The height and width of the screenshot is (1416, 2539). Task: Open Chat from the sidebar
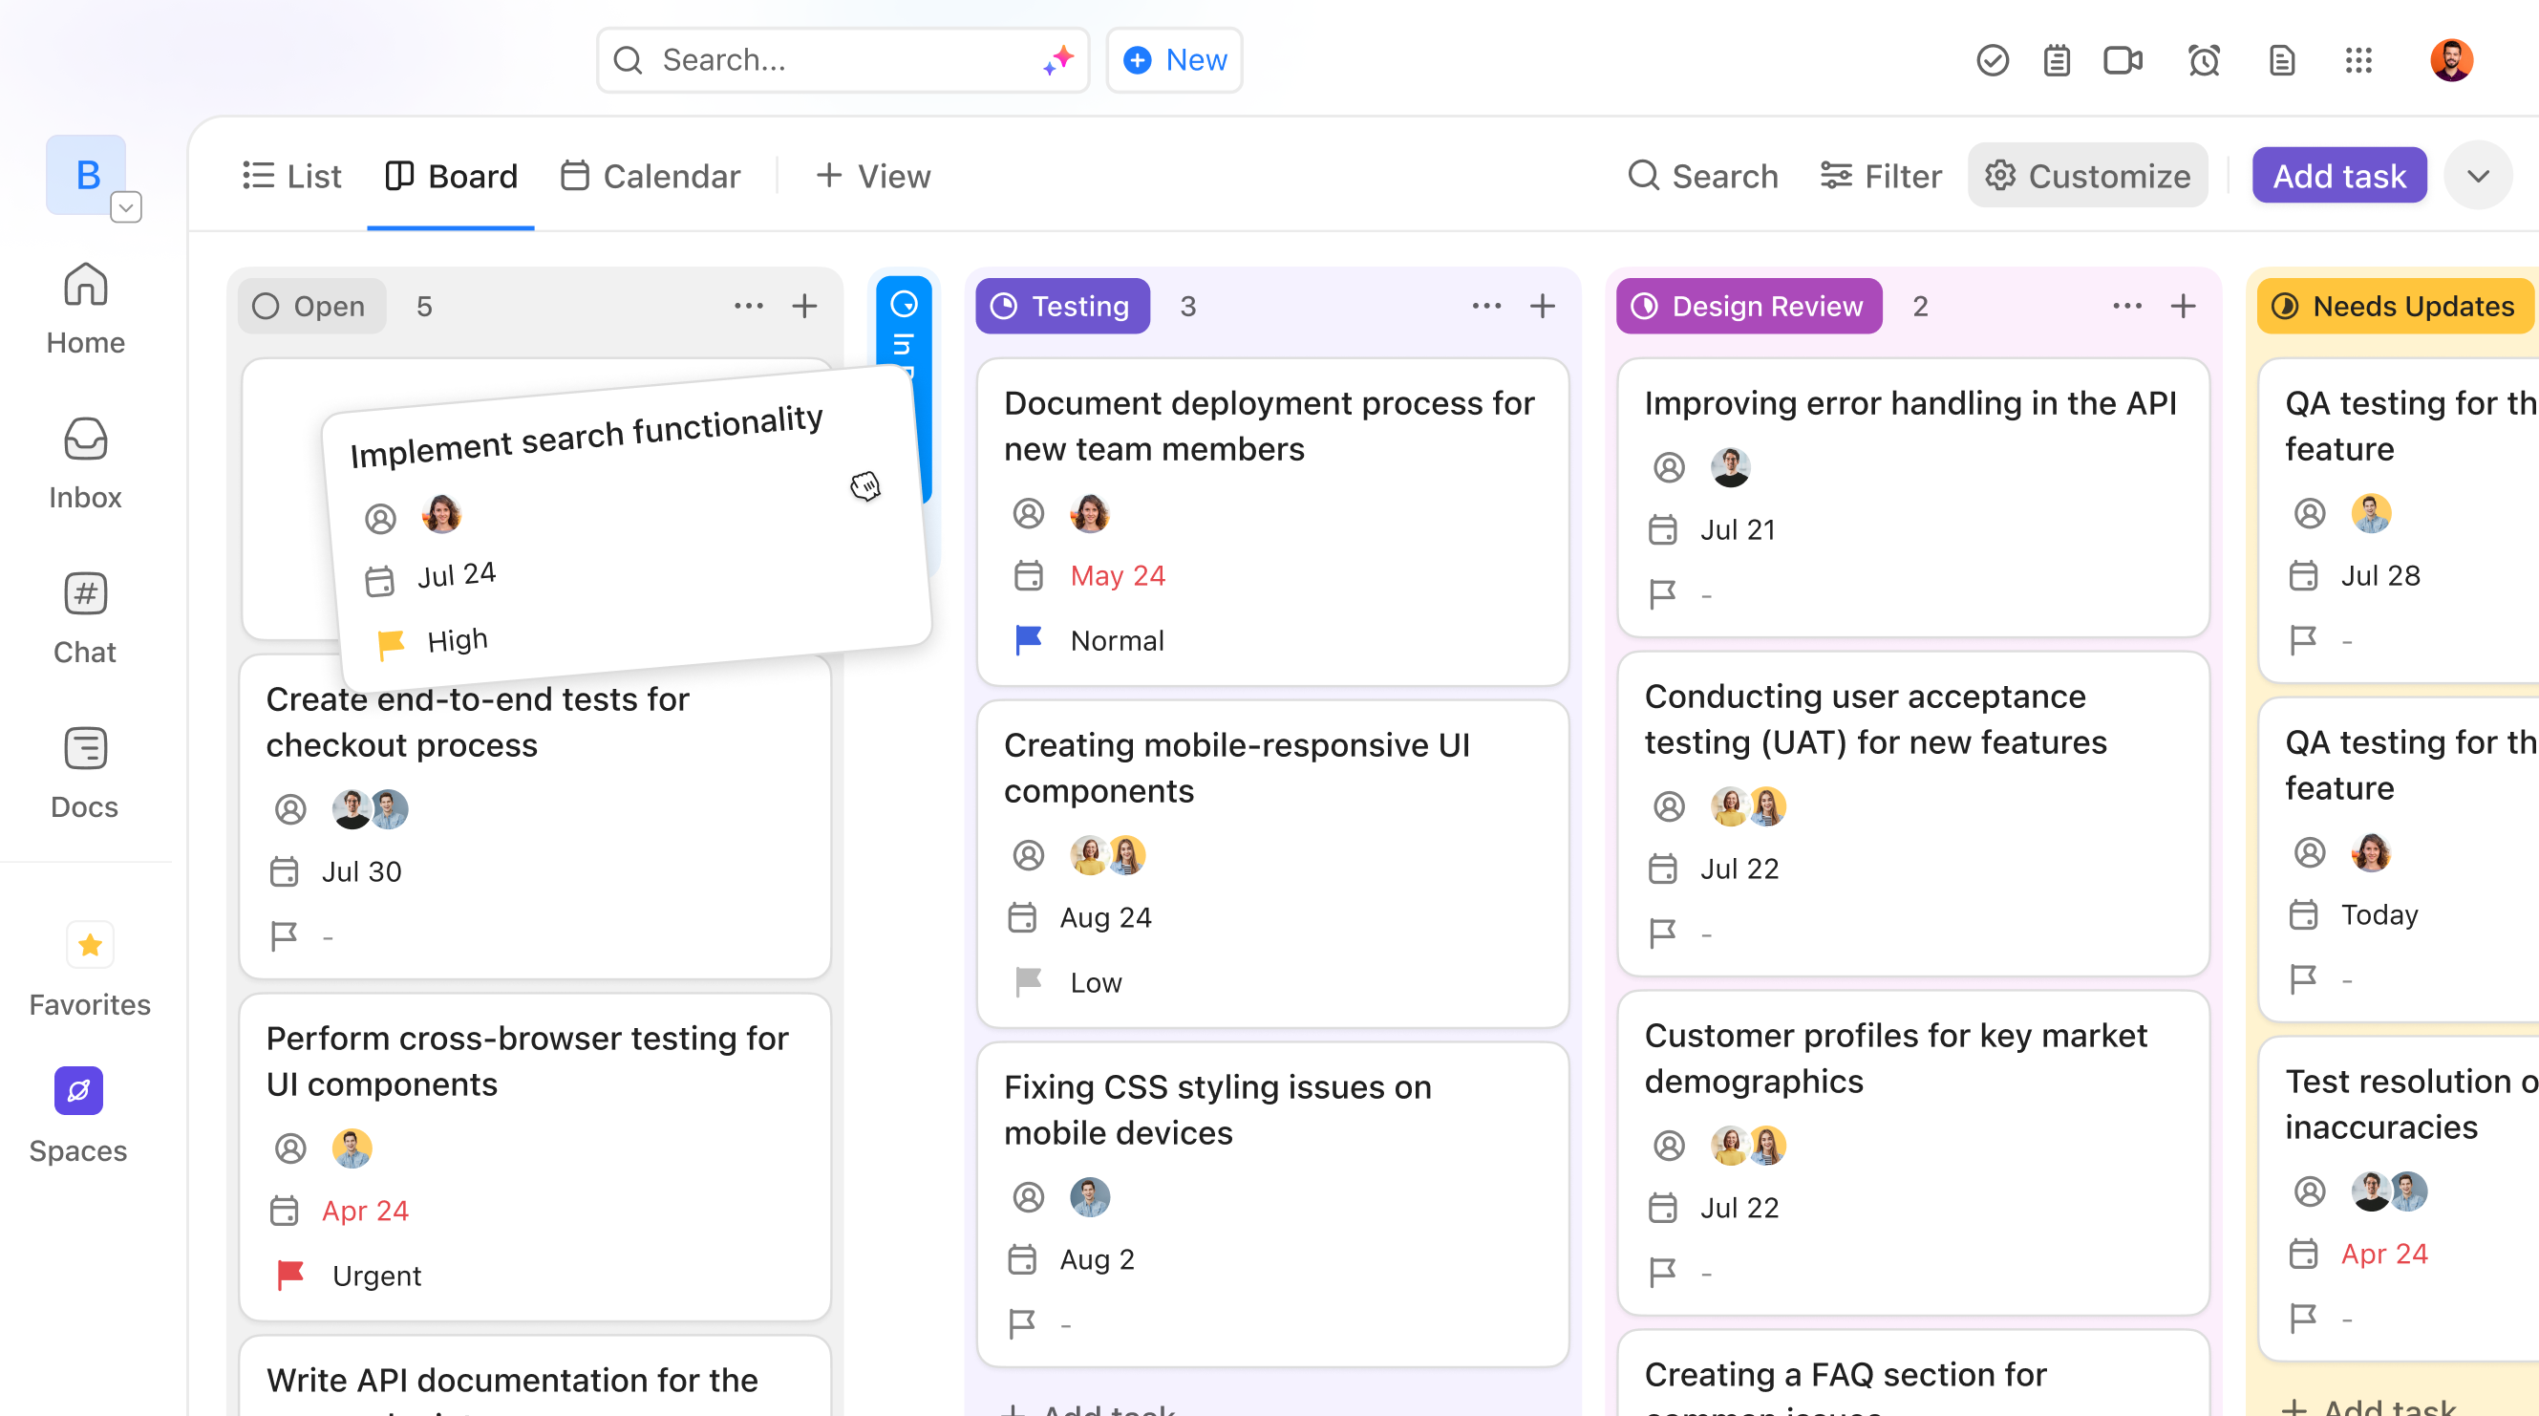tap(86, 619)
